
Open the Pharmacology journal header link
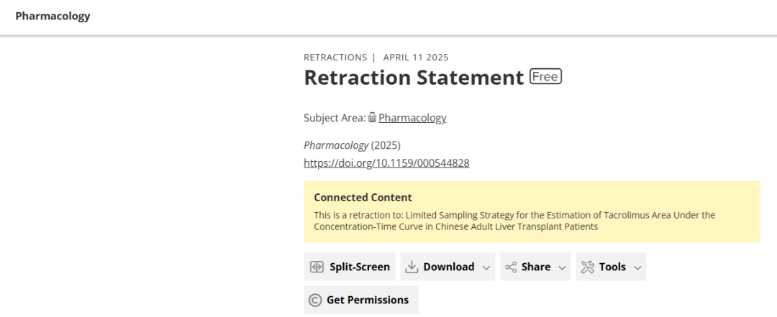[x=53, y=16]
